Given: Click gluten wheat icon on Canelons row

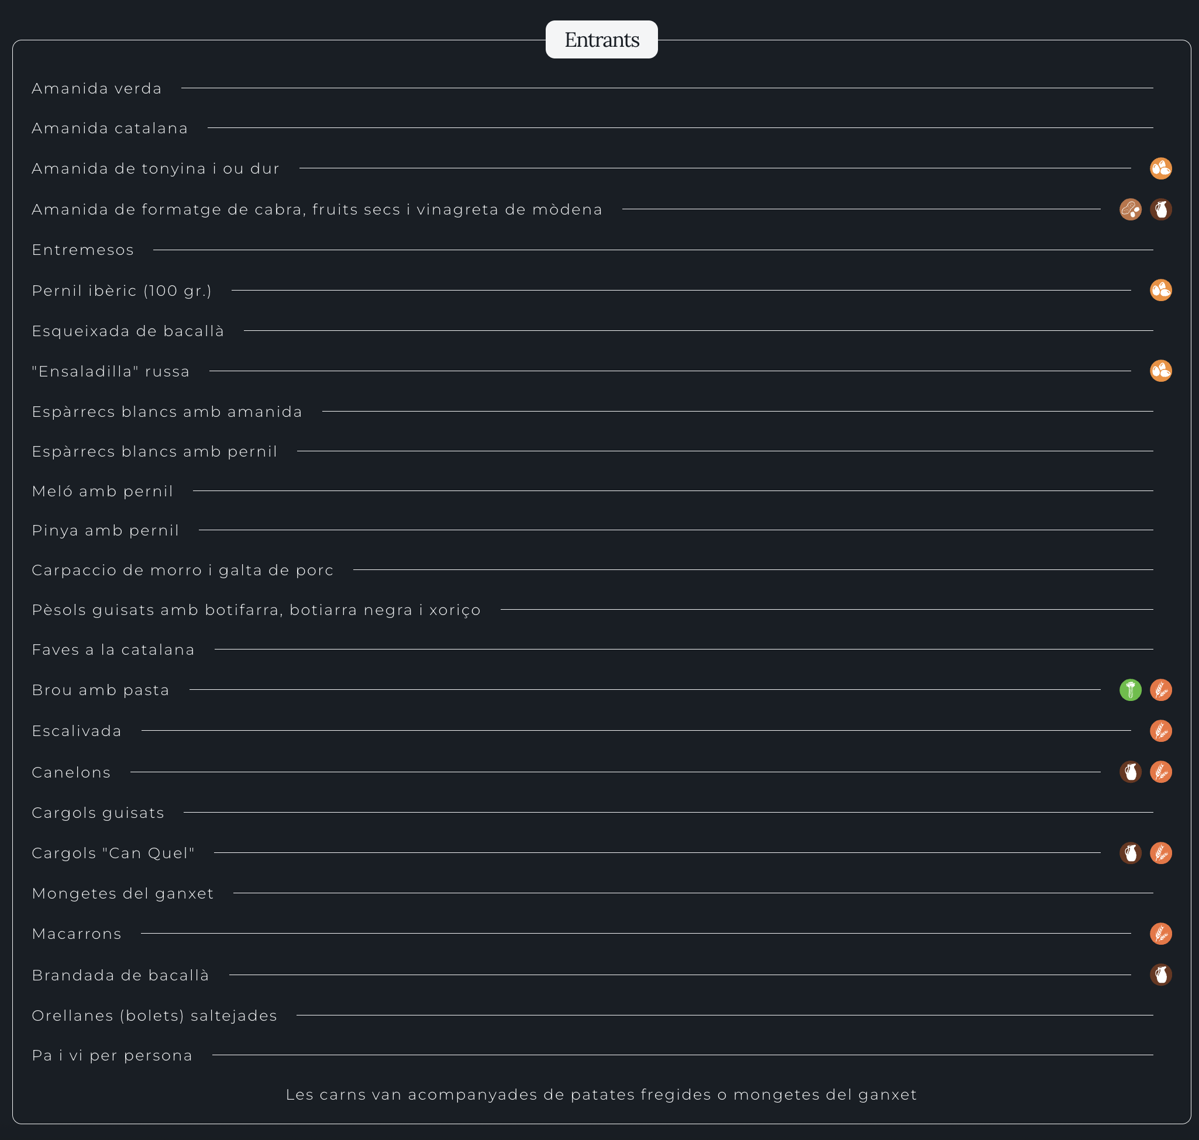Looking at the screenshot, I should coord(1160,772).
